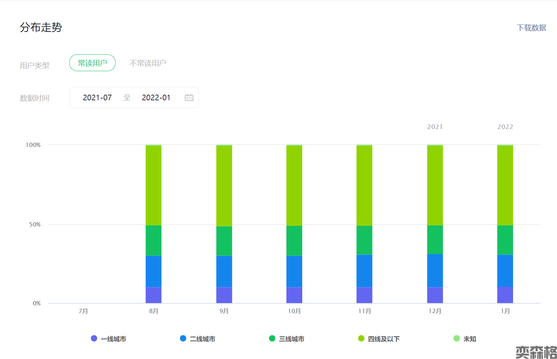Click the 二线城市 blue legend dot

[x=183, y=338]
